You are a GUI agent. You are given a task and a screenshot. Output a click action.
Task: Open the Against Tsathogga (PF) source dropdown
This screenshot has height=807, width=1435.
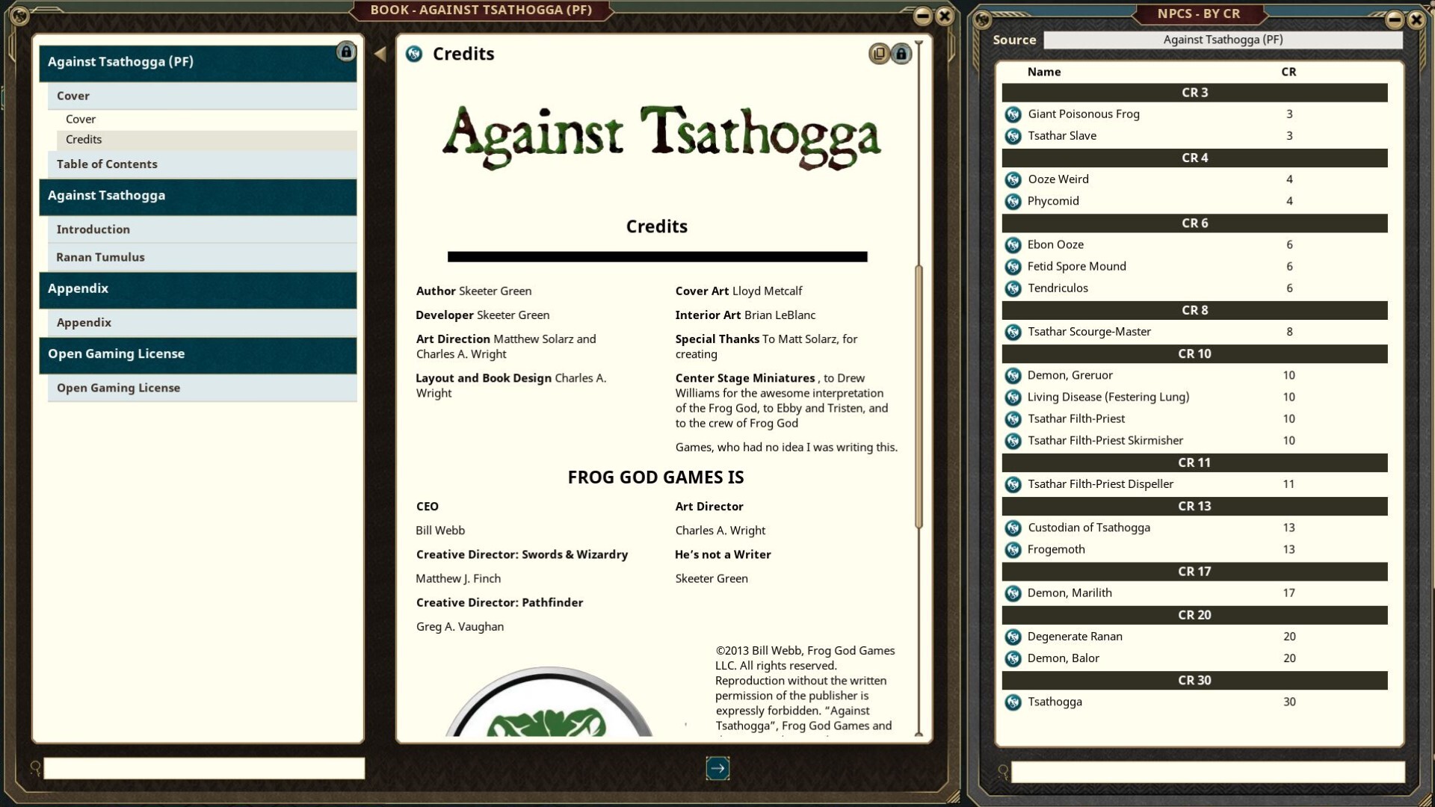point(1222,40)
